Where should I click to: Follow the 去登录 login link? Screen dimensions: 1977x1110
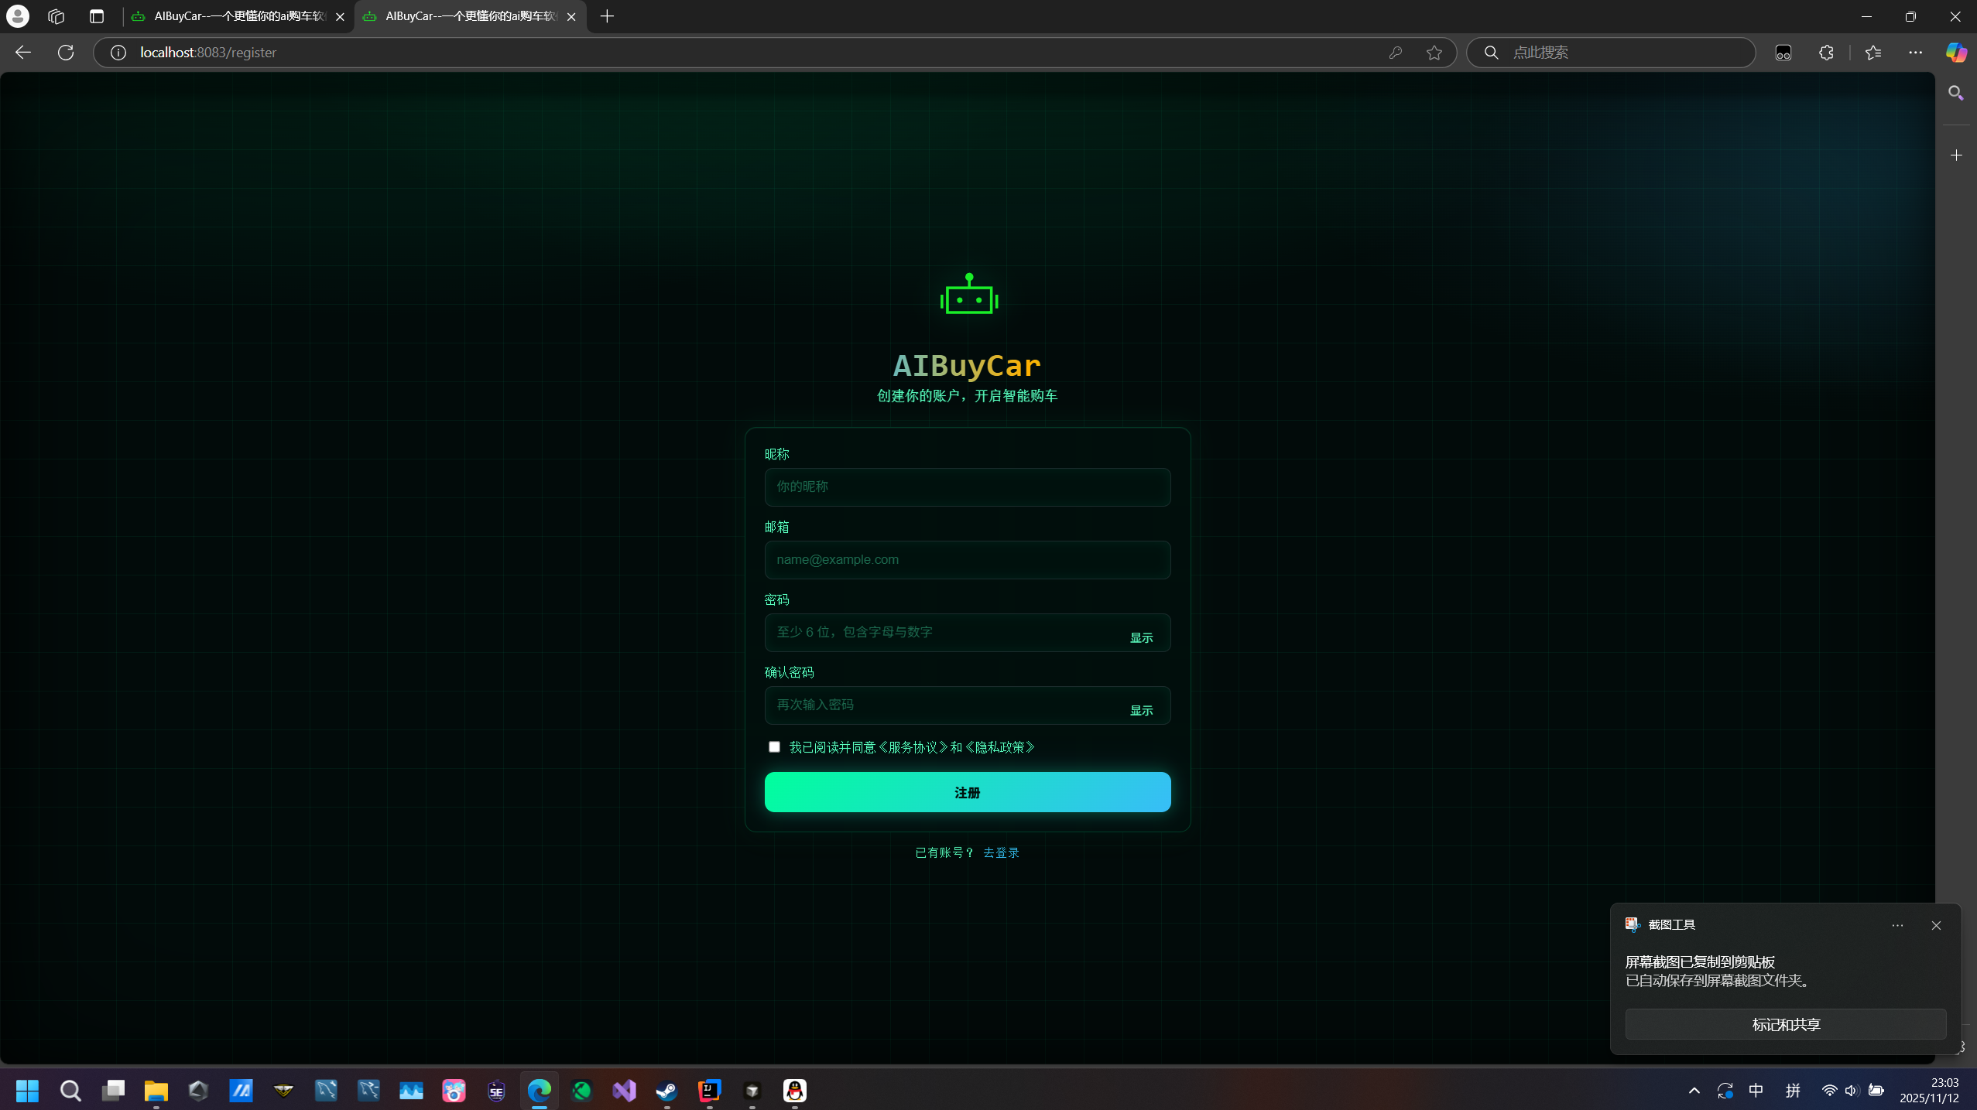click(x=1001, y=852)
